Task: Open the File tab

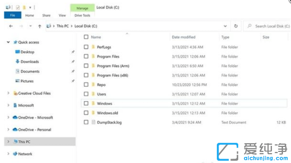Action: click(12, 16)
